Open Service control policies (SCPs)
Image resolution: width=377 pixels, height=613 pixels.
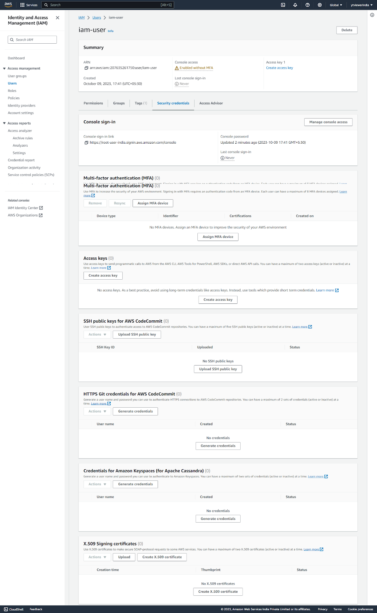tap(31, 175)
